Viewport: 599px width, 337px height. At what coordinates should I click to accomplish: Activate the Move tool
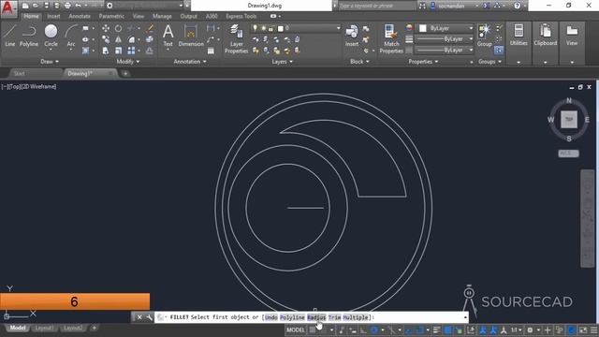[106, 28]
